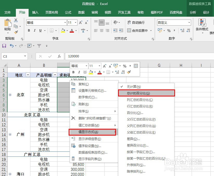Screen dimensions: 214x176
Task: Choose 复制(C) in context menu
Action: point(94,84)
